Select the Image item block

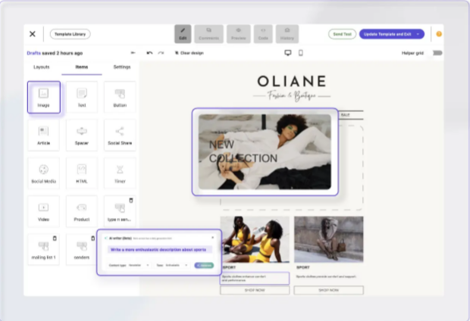(x=43, y=97)
